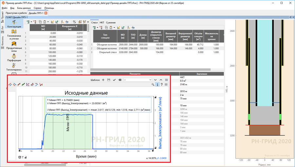The width and height of the screenshot is (295, 167).
Task: Toggle lock at bottom left of time axis
Action: (20, 151)
